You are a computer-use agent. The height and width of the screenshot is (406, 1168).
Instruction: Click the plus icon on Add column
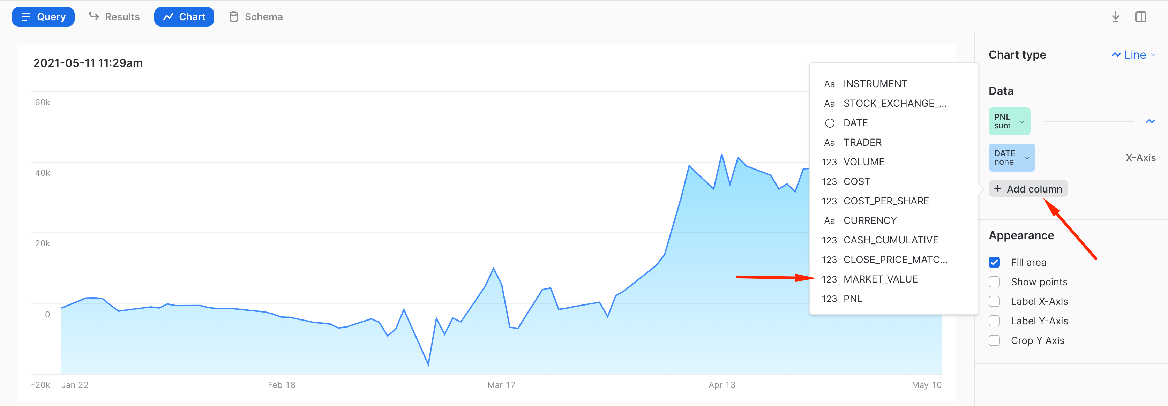point(997,188)
